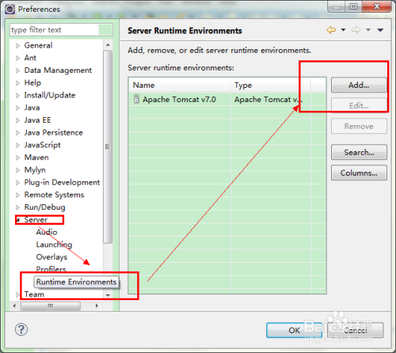396x353 pixels.
Task: Click the back navigation arrow icon
Action: [x=331, y=30]
